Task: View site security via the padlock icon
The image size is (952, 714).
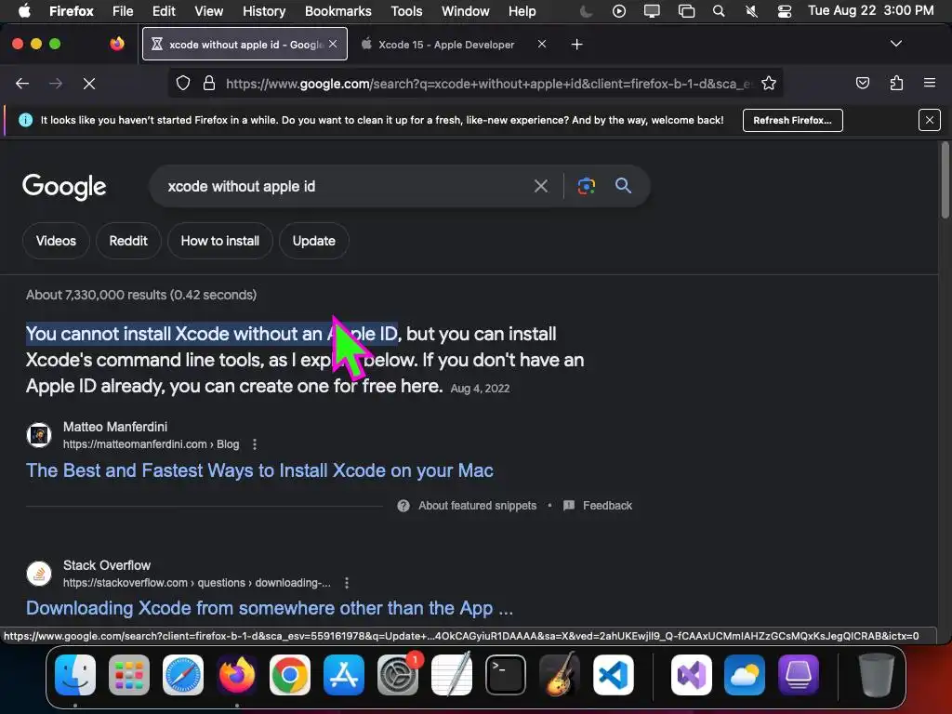Action: click(x=209, y=83)
